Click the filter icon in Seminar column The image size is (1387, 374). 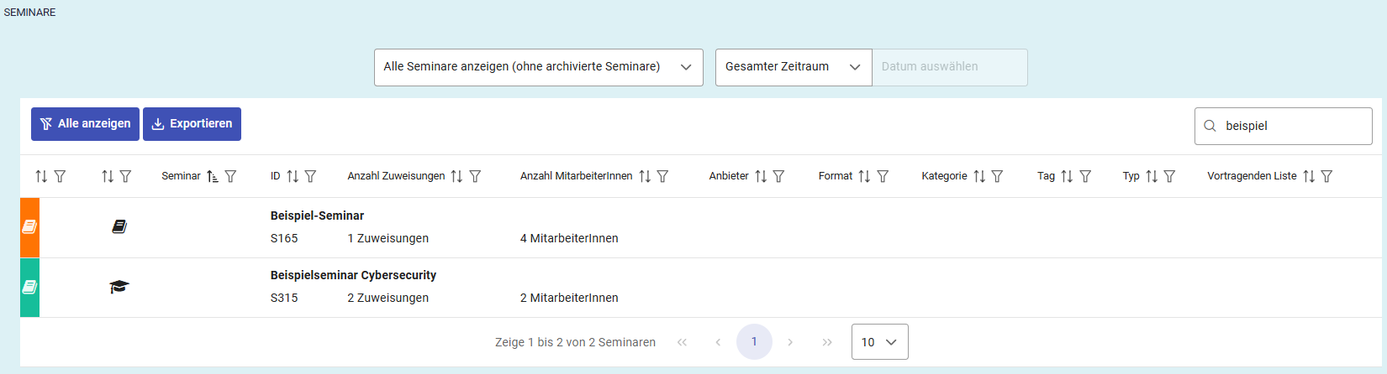coord(230,176)
